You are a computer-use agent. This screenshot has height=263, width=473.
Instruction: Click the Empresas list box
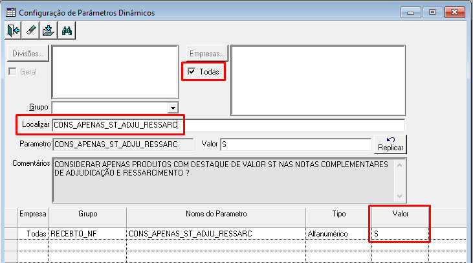click(x=318, y=80)
